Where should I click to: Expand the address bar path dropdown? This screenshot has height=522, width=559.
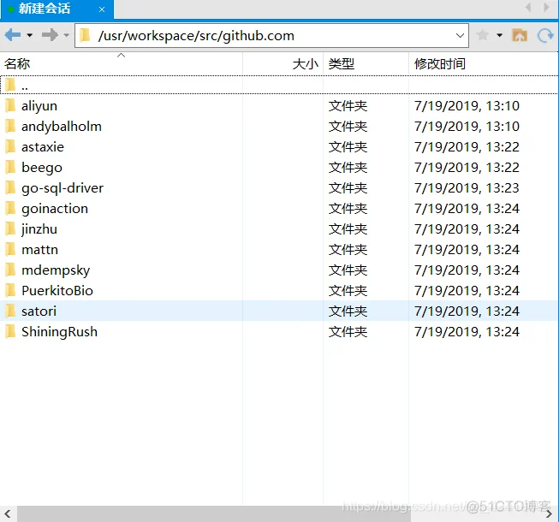tap(460, 35)
